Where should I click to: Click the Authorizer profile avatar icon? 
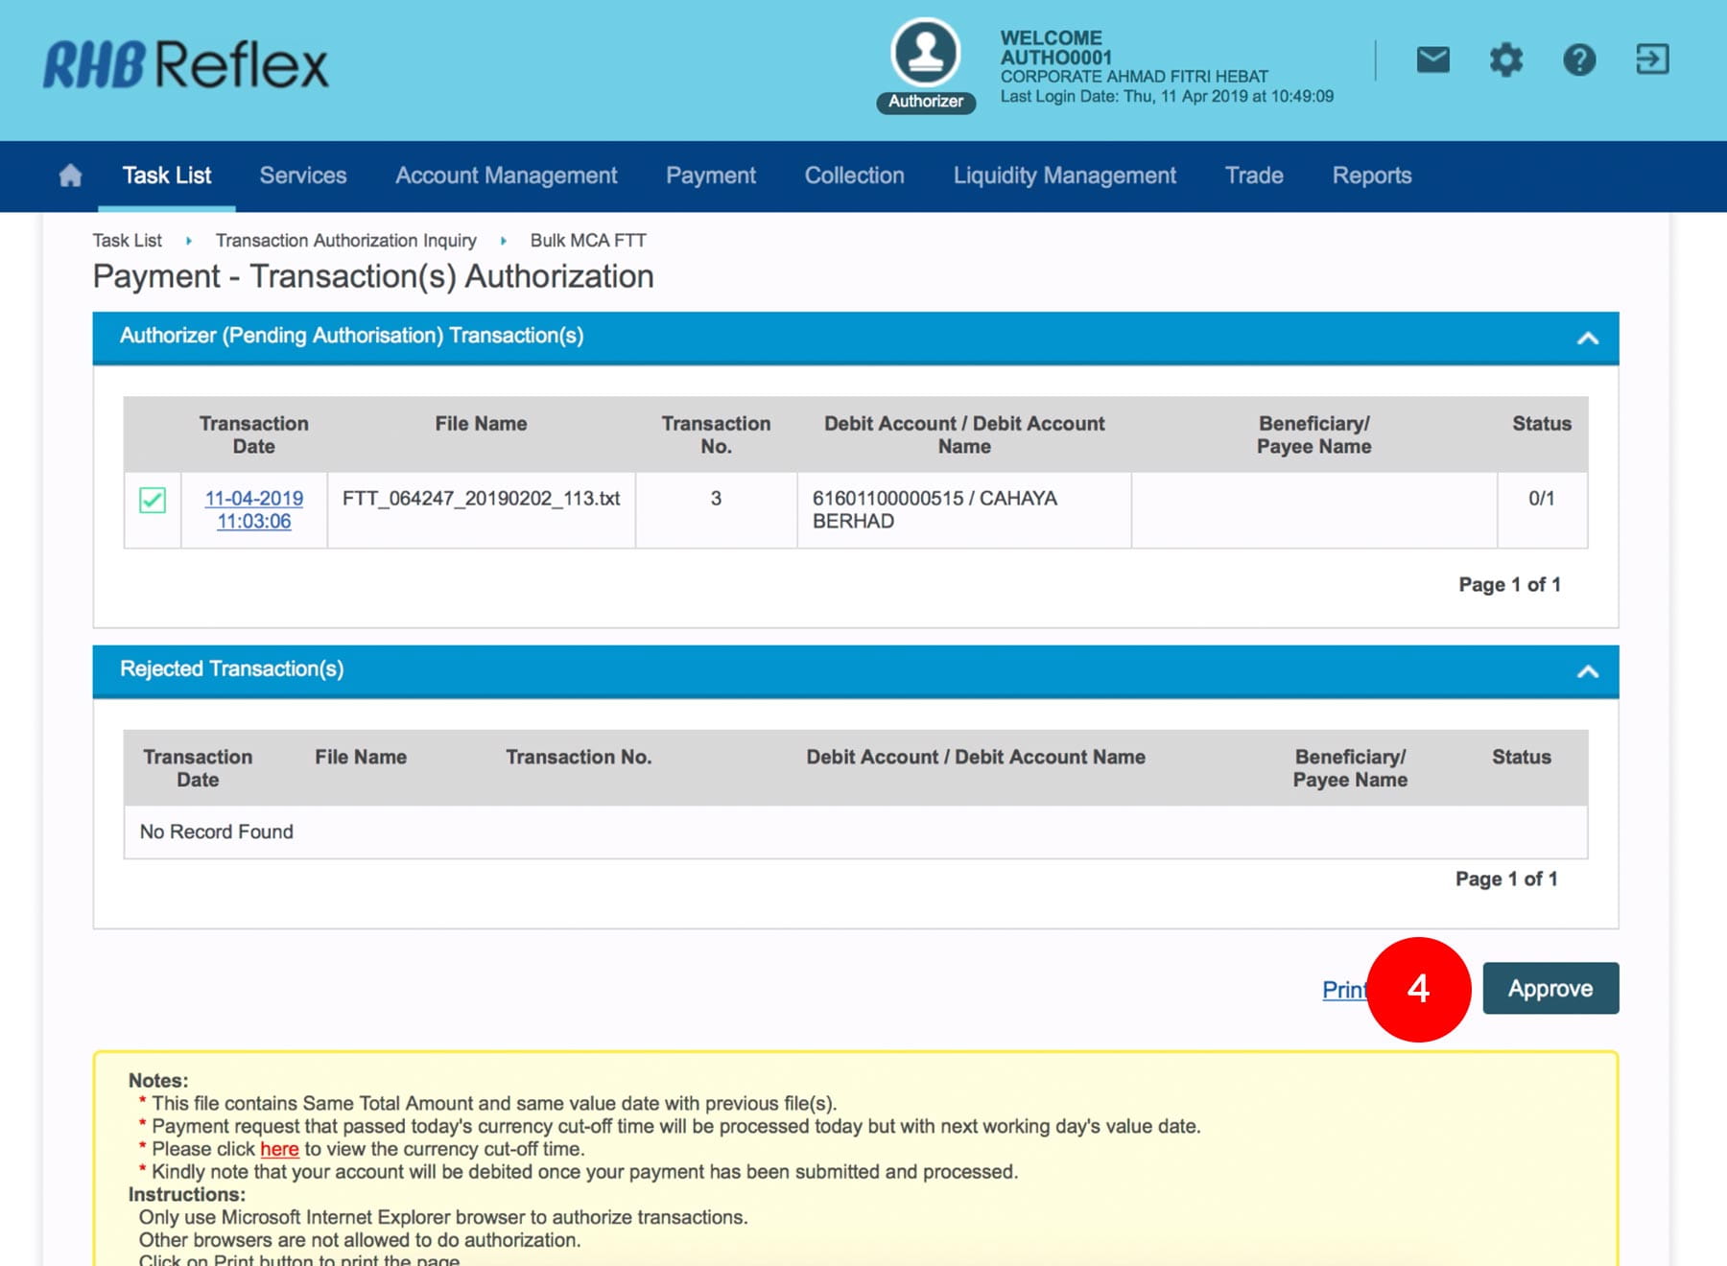925,54
